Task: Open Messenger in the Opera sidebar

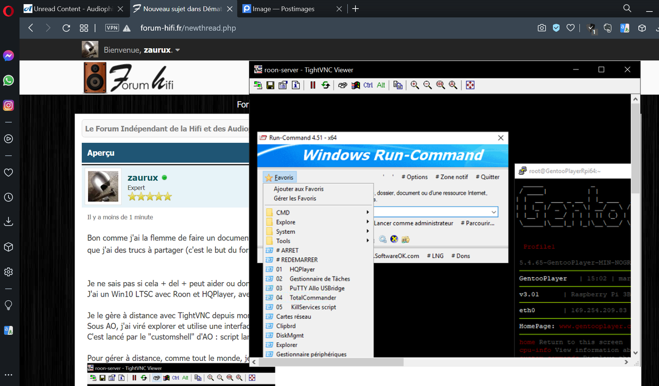Action: pyautogui.click(x=8, y=56)
